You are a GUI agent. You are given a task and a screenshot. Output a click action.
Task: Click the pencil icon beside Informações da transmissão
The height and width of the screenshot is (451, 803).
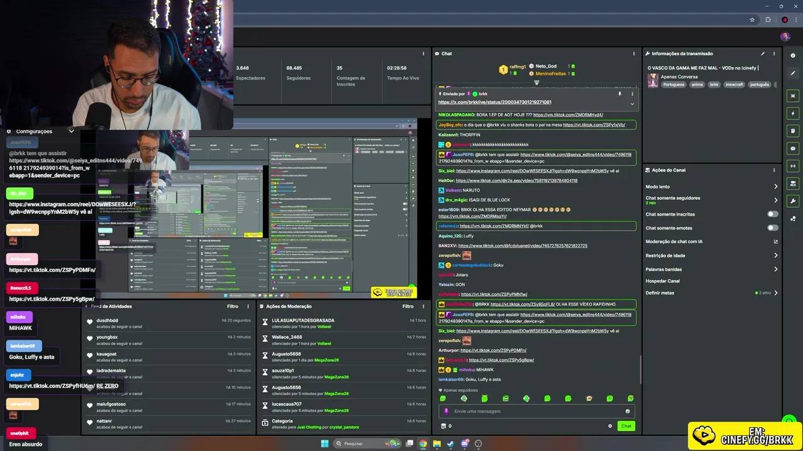763,54
